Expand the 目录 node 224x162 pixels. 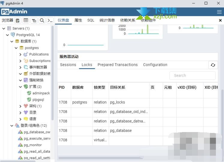click(x=20, y=113)
